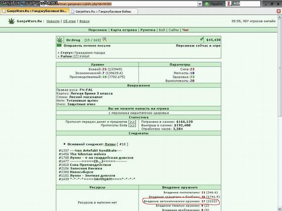This screenshot has height=211, width=282.
Task: Click the male gender symbol icon
Action: [202, 39]
